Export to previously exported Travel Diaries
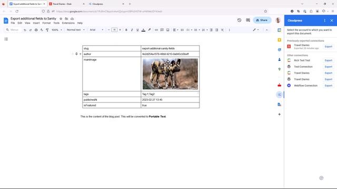This screenshot has width=337, height=189. (x=329, y=47)
